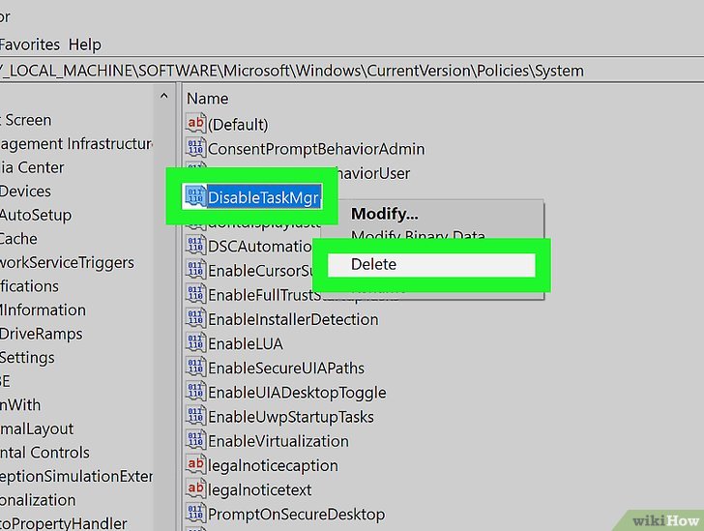Select the tree key ending in Screen

(x=25, y=120)
